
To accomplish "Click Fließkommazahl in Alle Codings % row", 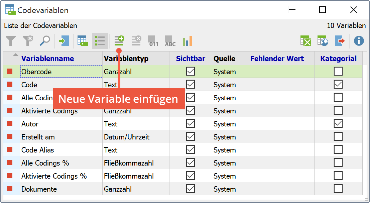I will point(129,163).
